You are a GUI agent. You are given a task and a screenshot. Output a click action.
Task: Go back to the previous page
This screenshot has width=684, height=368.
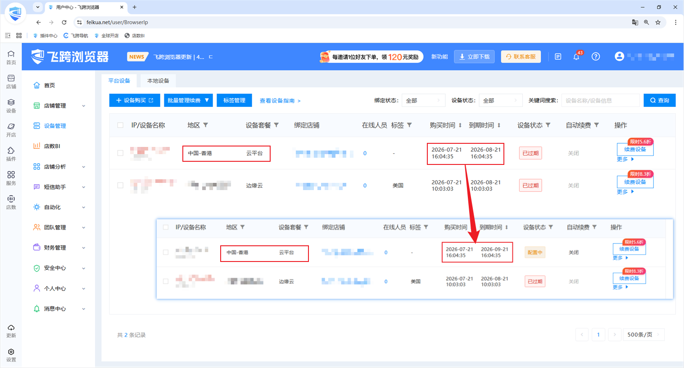pos(39,22)
